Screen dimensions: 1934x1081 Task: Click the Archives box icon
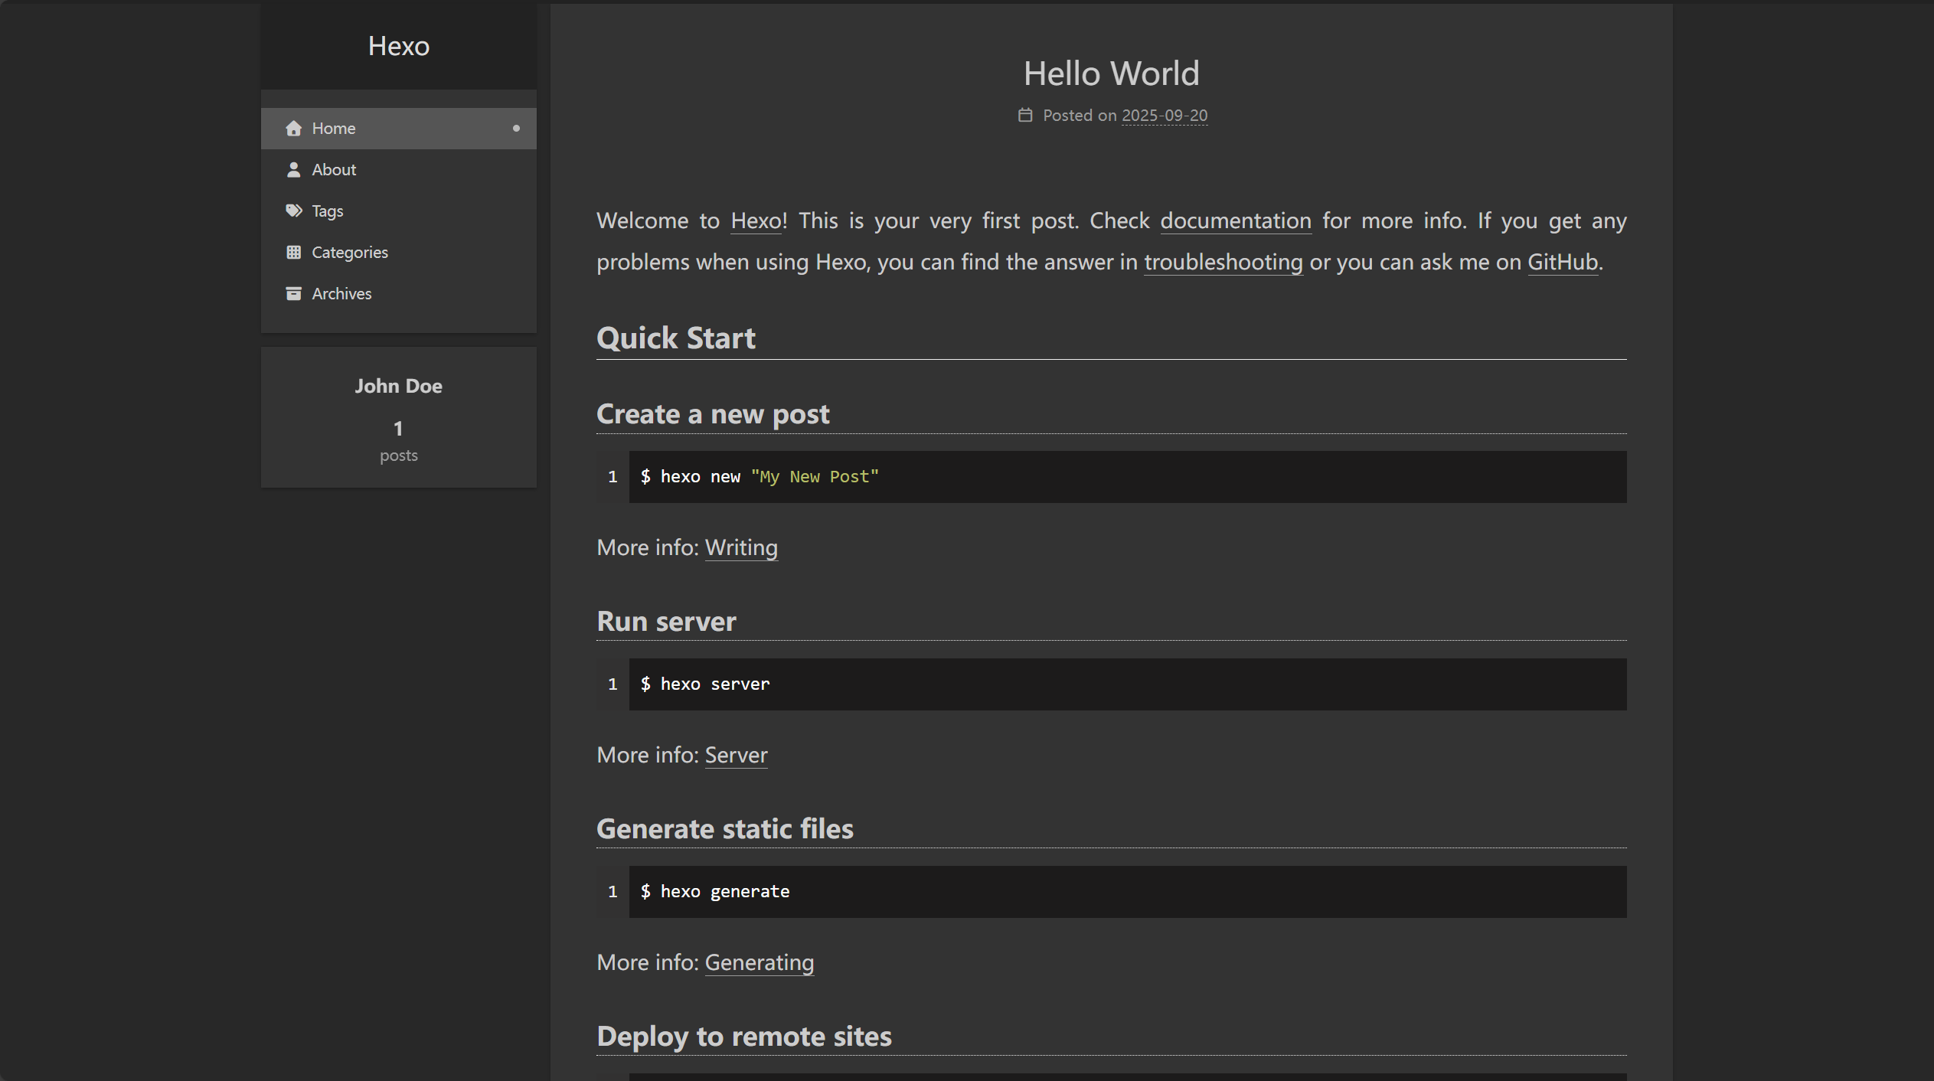tap(293, 294)
